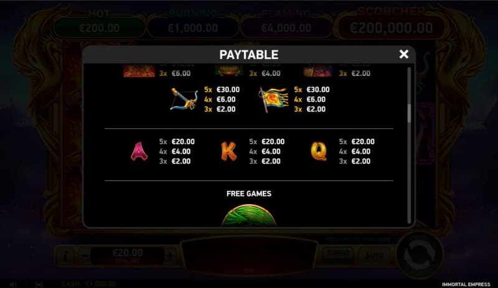Toggle the fullscreen icon in the bottom bar
498x288 pixels.
[x=39, y=284]
